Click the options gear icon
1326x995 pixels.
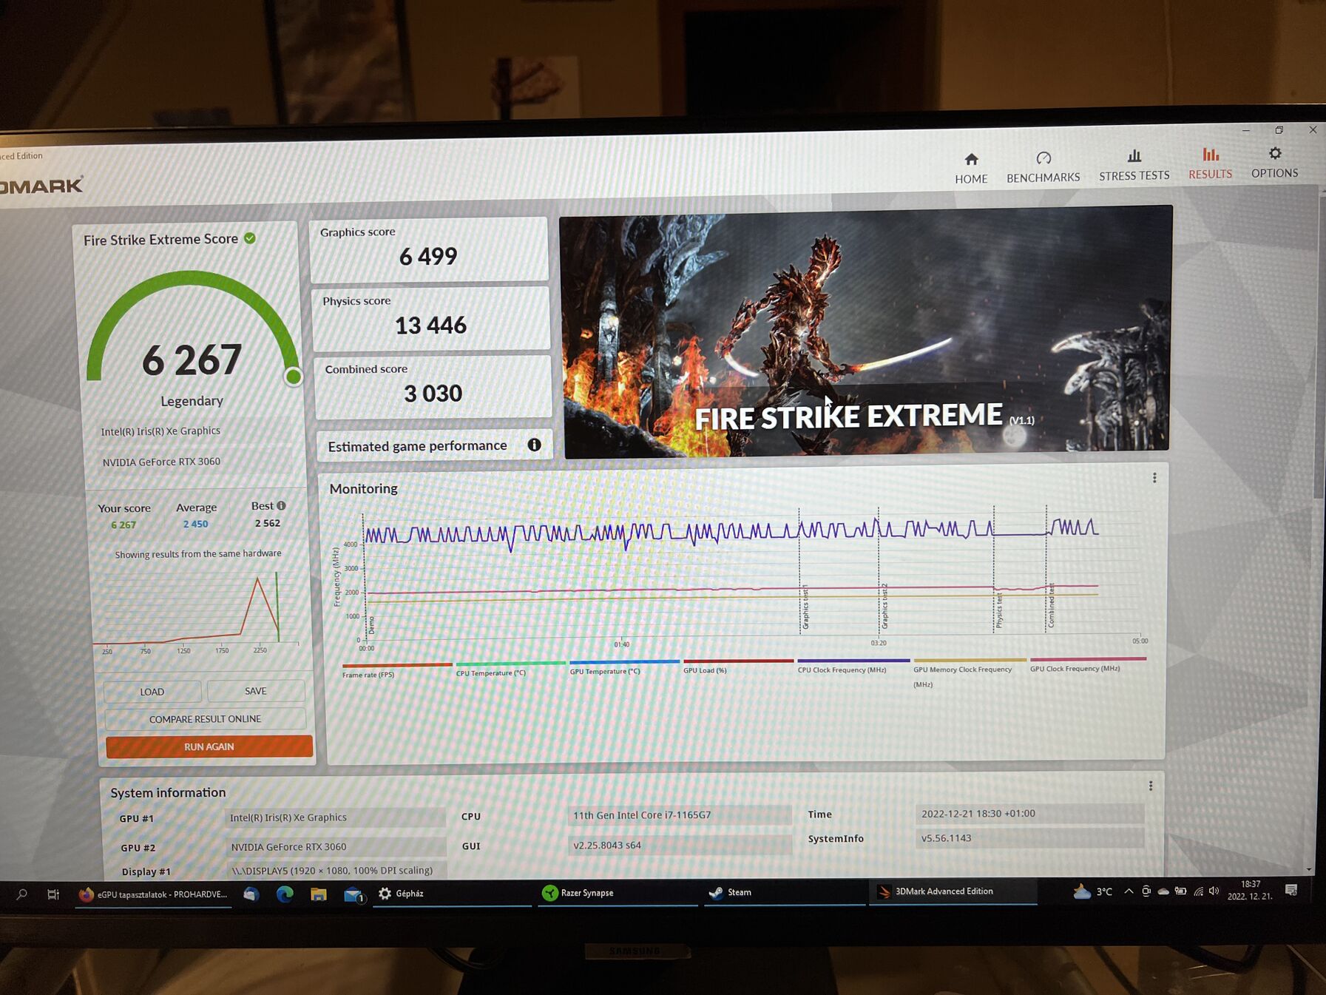pos(1275,153)
